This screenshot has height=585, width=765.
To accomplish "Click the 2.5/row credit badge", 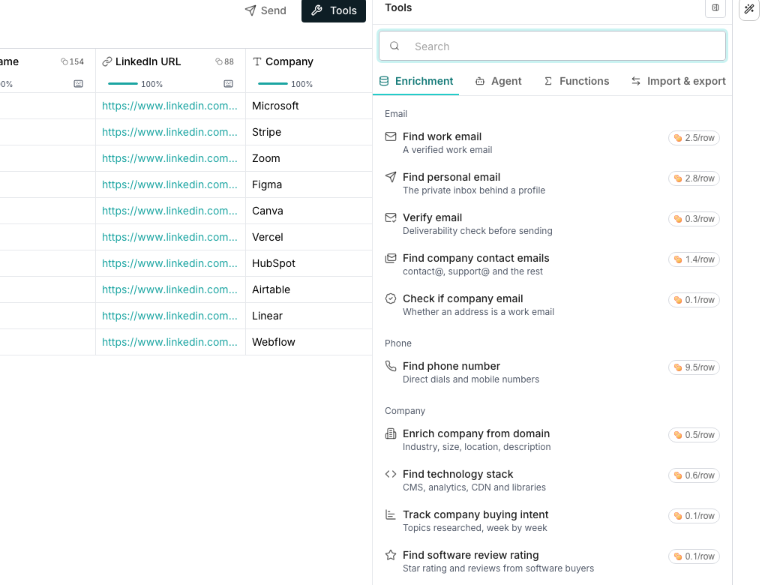I will point(694,138).
